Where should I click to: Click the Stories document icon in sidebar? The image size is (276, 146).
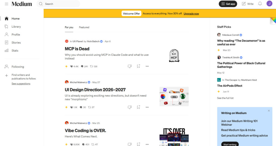(x=6, y=42)
